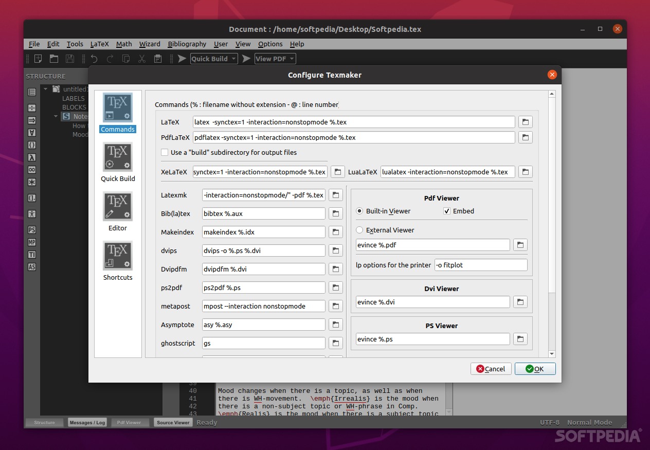Click the dialog scrollbar down arrow
The width and height of the screenshot is (650, 450).
click(552, 354)
